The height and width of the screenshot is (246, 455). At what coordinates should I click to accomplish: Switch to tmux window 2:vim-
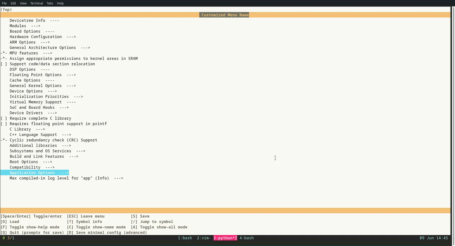[x=204, y=238]
